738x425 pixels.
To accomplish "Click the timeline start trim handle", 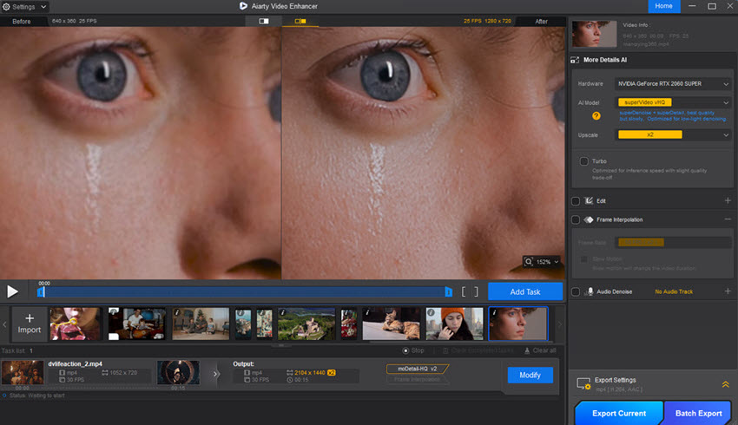I will [x=41, y=292].
